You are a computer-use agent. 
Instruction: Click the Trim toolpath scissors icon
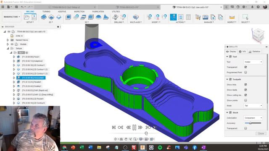pos(150,17)
